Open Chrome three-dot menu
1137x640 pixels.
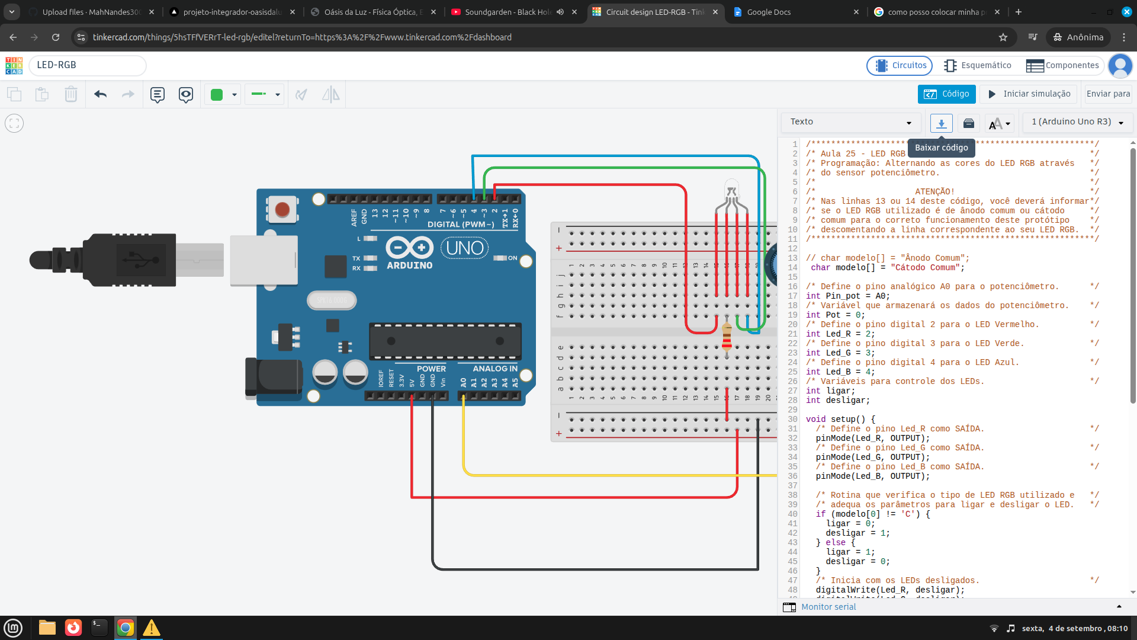(1124, 37)
